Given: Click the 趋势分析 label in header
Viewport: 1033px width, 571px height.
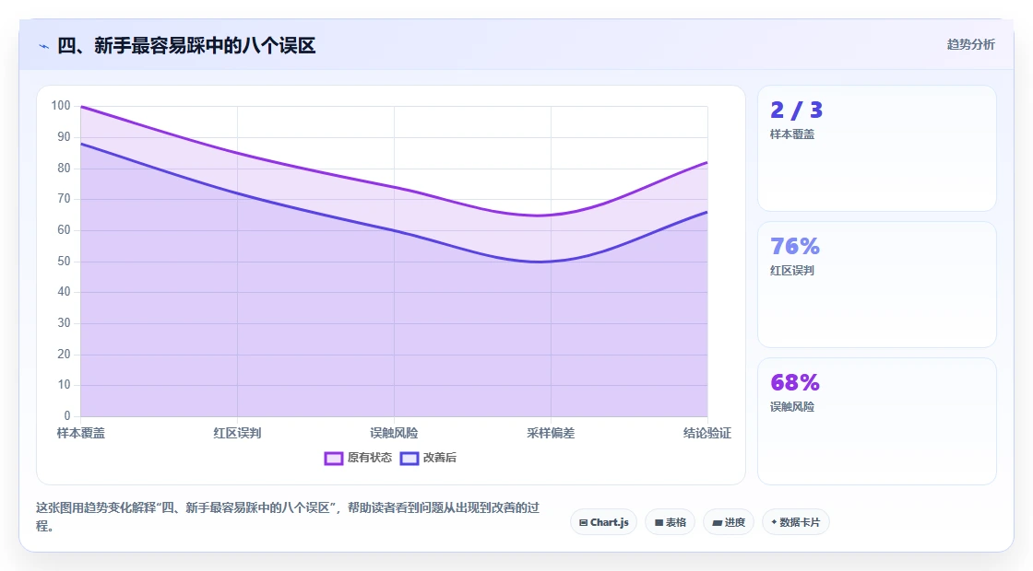Looking at the screenshot, I should 971,45.
